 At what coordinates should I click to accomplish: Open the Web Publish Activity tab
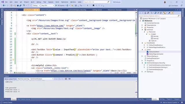(24, 99)
